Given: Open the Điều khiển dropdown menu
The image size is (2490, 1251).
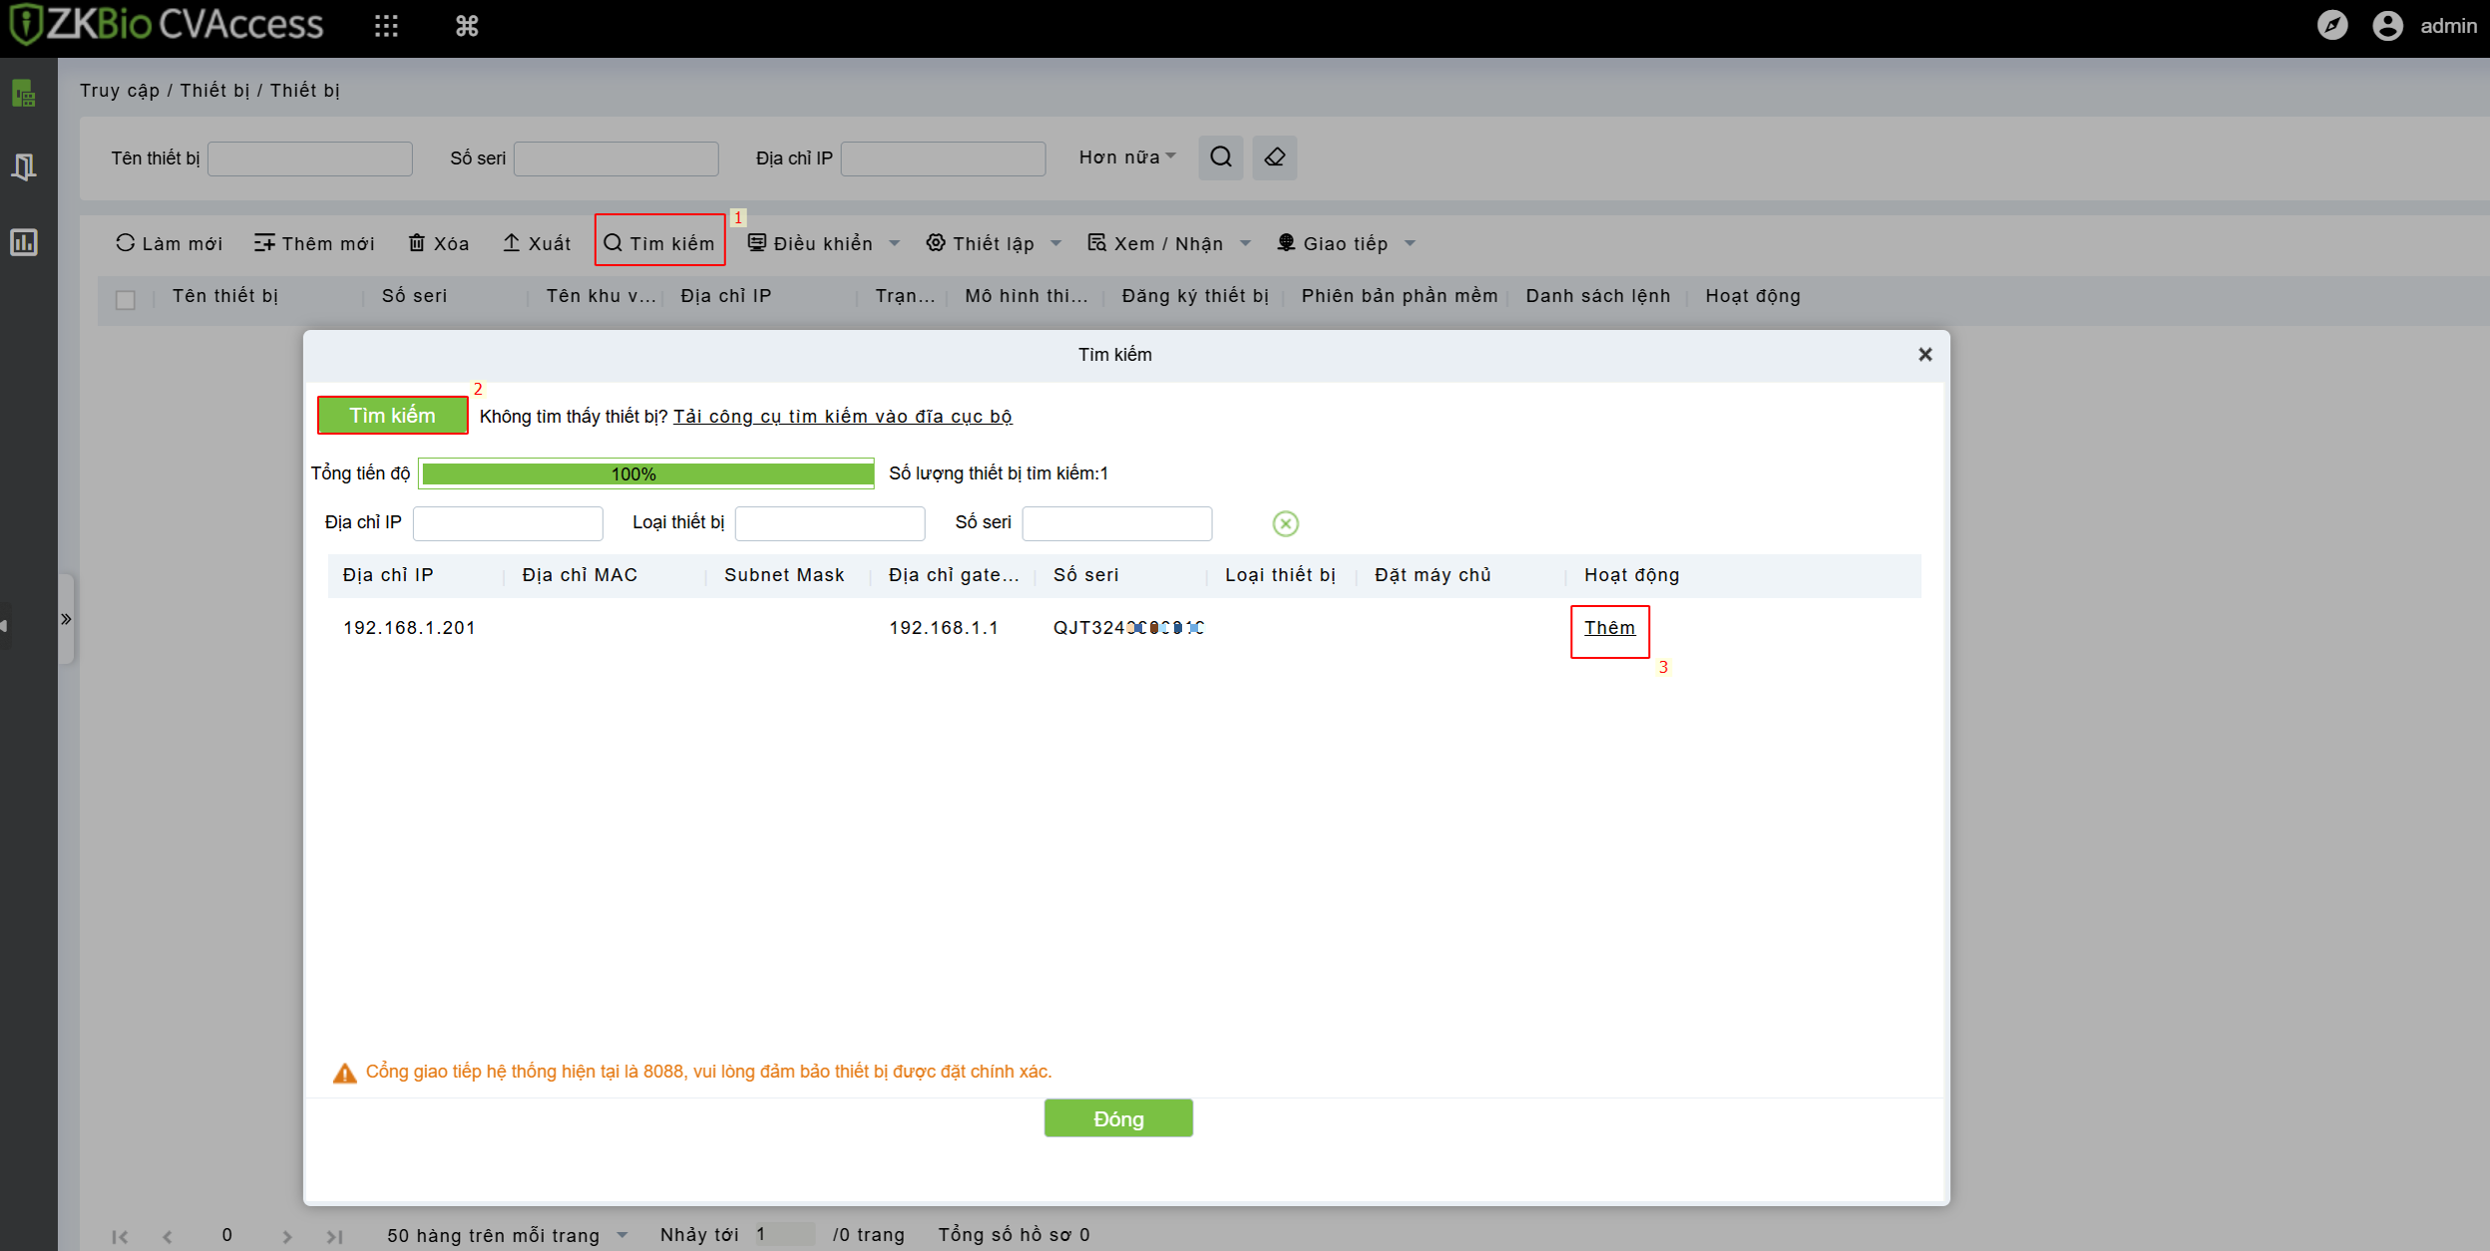Looking at the screenshot, I should click(824, 243).
